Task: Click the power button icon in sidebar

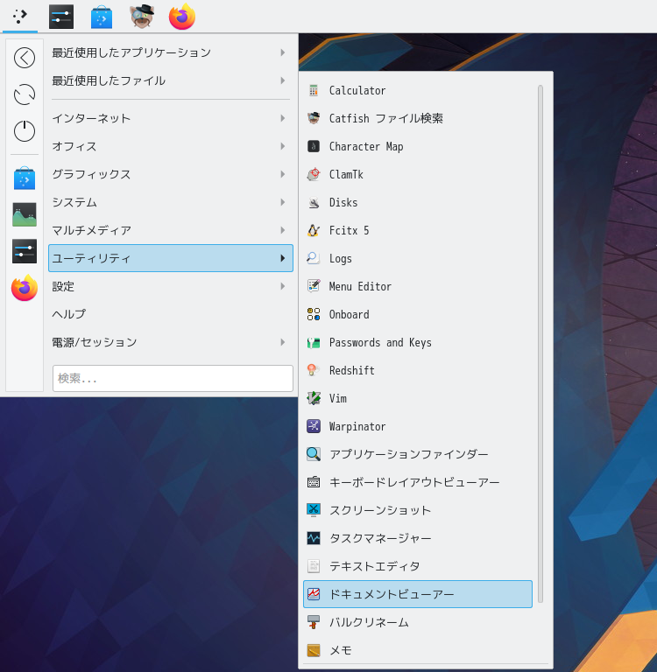Action: [25, 130]
